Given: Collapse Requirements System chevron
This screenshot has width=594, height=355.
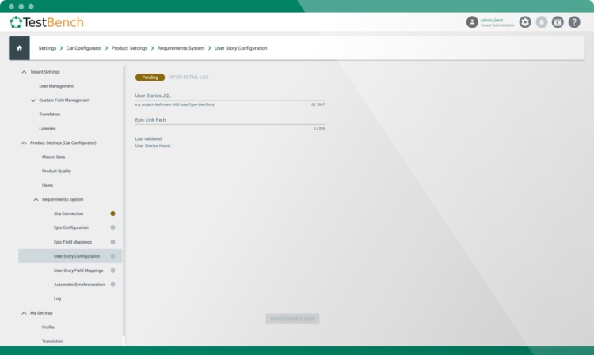Looking at the screenshot, I should tap(36, 199).
